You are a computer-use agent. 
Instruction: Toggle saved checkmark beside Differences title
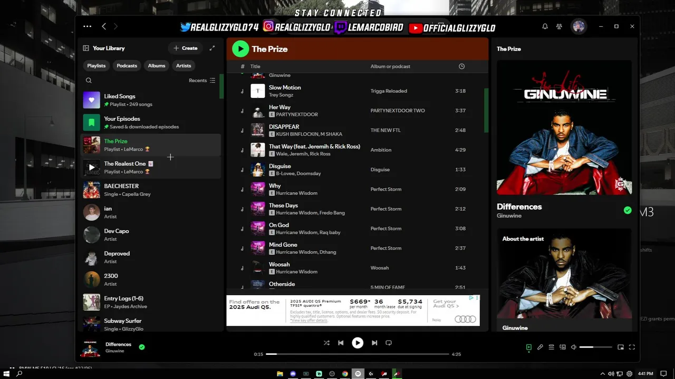click(628, 210)
